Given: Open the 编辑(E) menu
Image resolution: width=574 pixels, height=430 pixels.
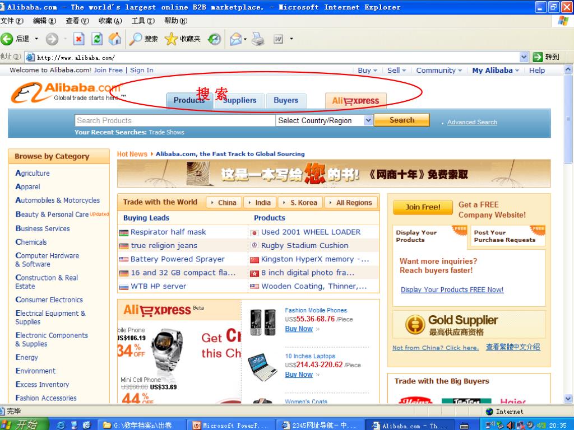Looking at the screenshot, I should pyautogui.click(x=45, y=21).
